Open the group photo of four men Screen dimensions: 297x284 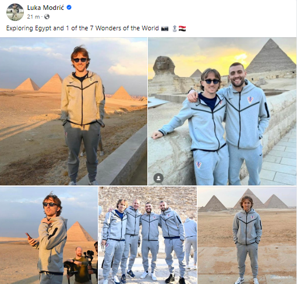click(147, 236)
